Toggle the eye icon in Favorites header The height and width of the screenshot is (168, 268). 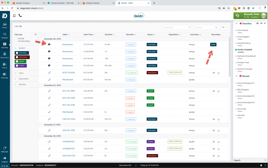261,23
